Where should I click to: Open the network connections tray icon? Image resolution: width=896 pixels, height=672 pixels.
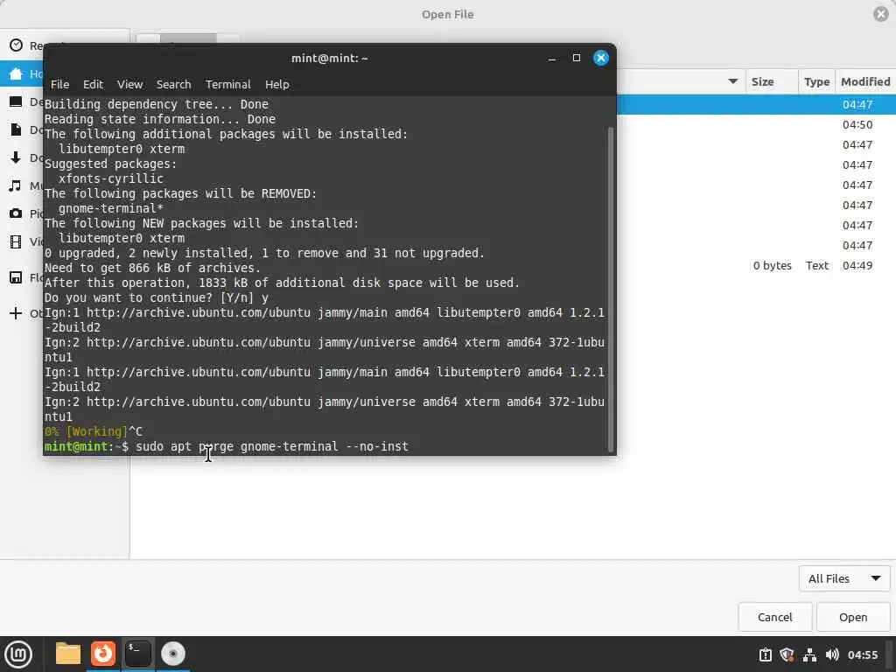(809, 654)
